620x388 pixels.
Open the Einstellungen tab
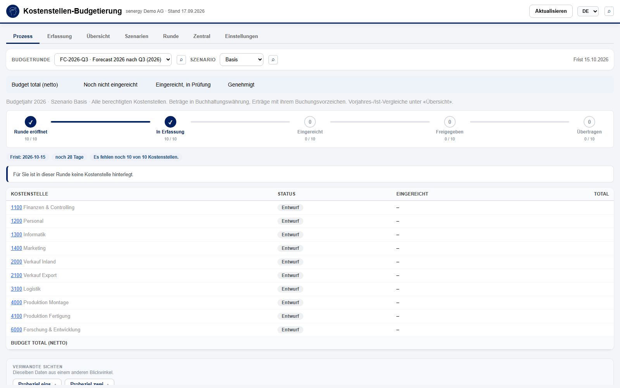tap(241, 36)
